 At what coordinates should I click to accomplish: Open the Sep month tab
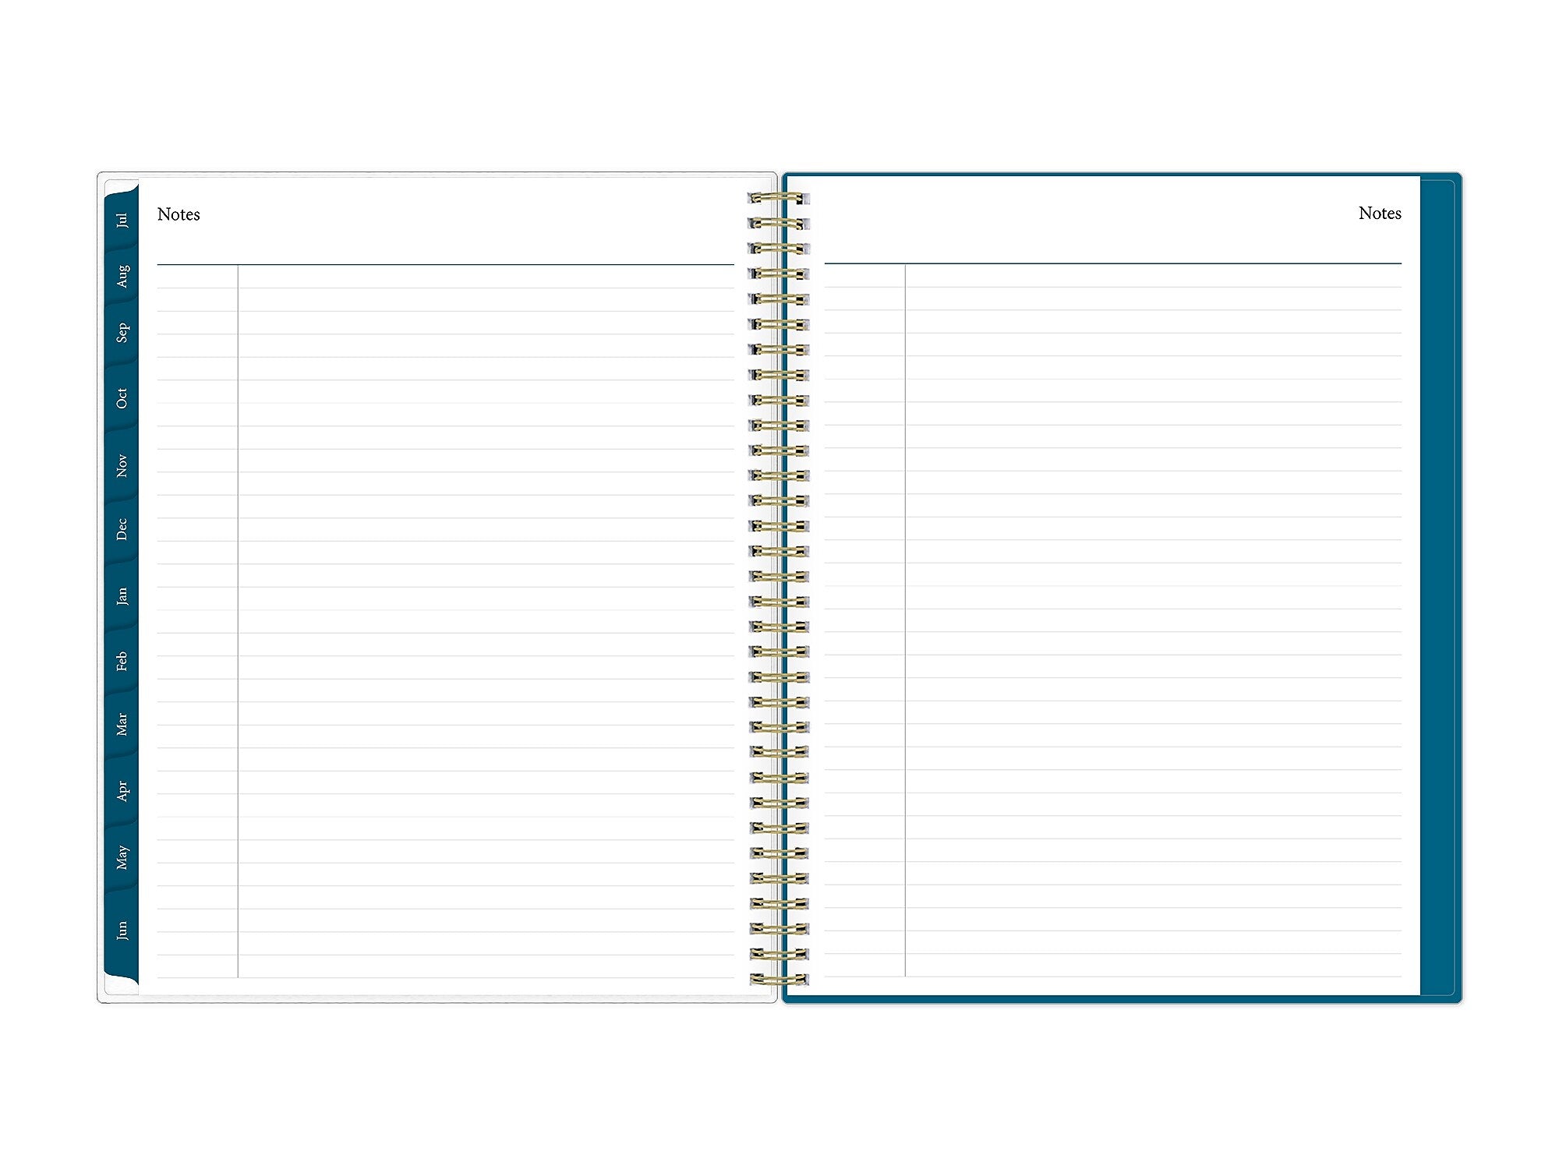pyautogui.click(x=122, y=333)
